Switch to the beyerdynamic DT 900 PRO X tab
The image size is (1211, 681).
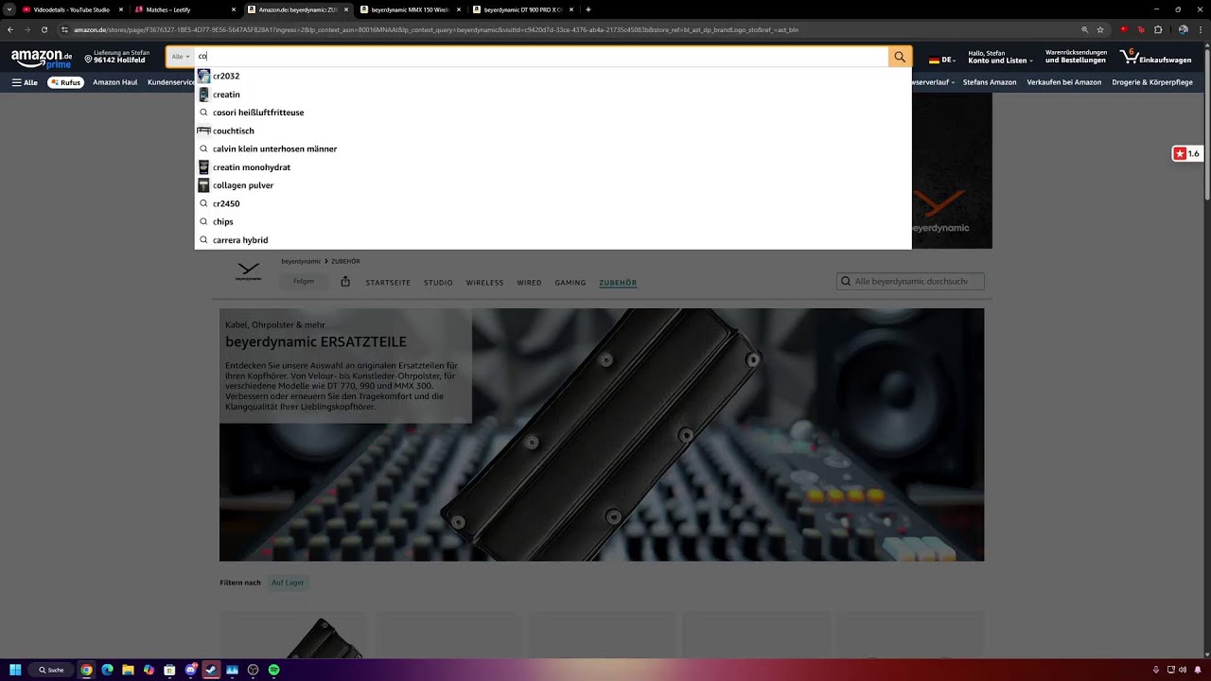pos(522,9)
